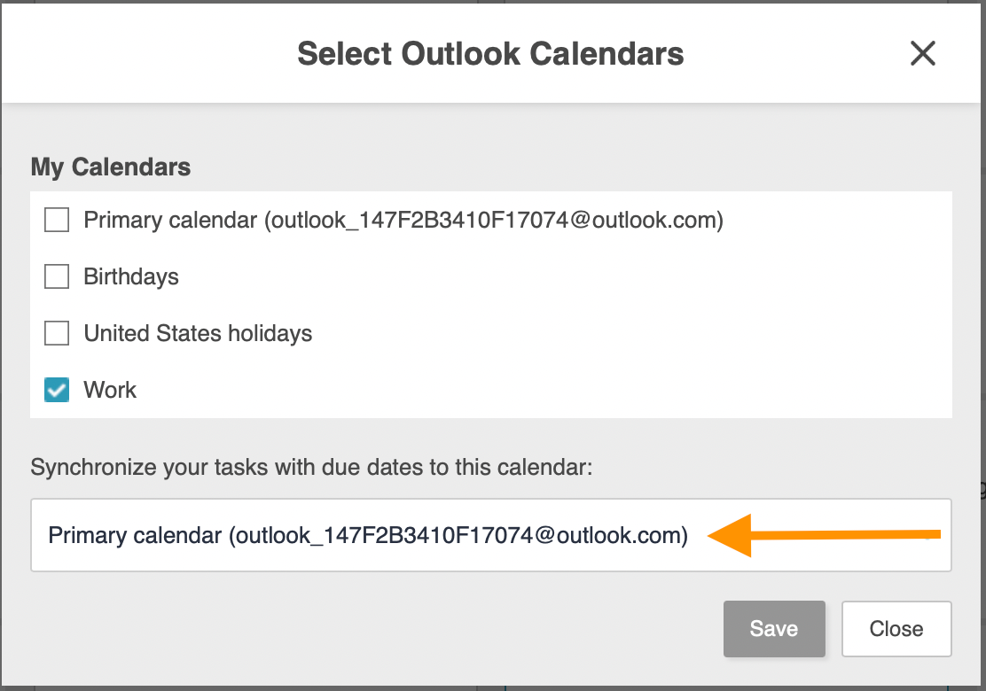Tick the checkbox next to Birthdays

click(x=56, y=276)
